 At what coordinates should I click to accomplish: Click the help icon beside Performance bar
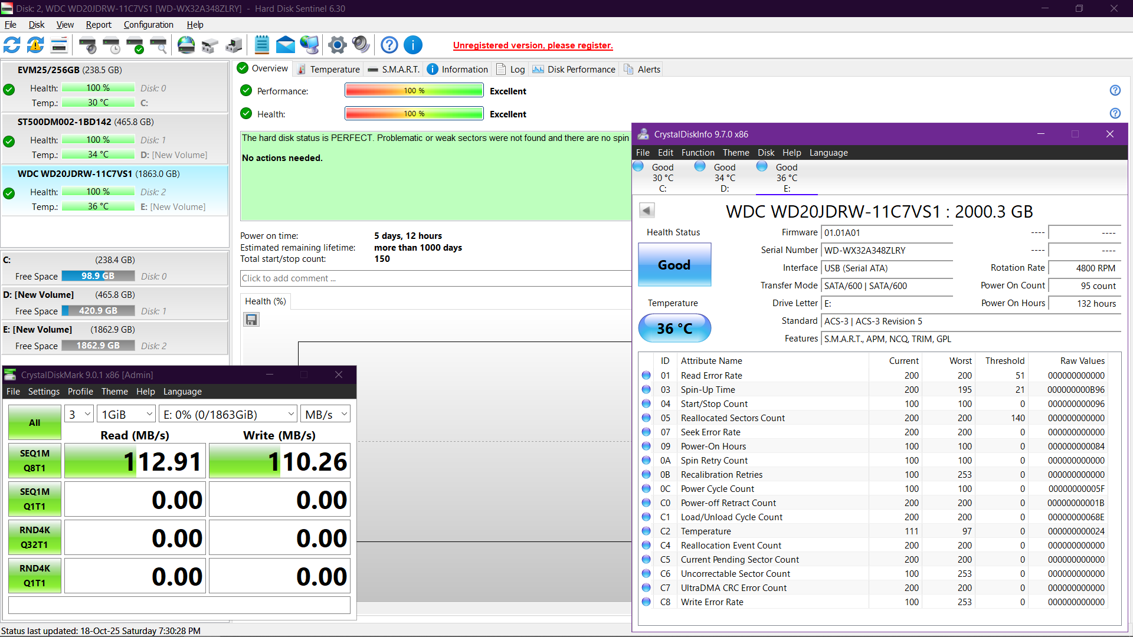coord(1115,90)
